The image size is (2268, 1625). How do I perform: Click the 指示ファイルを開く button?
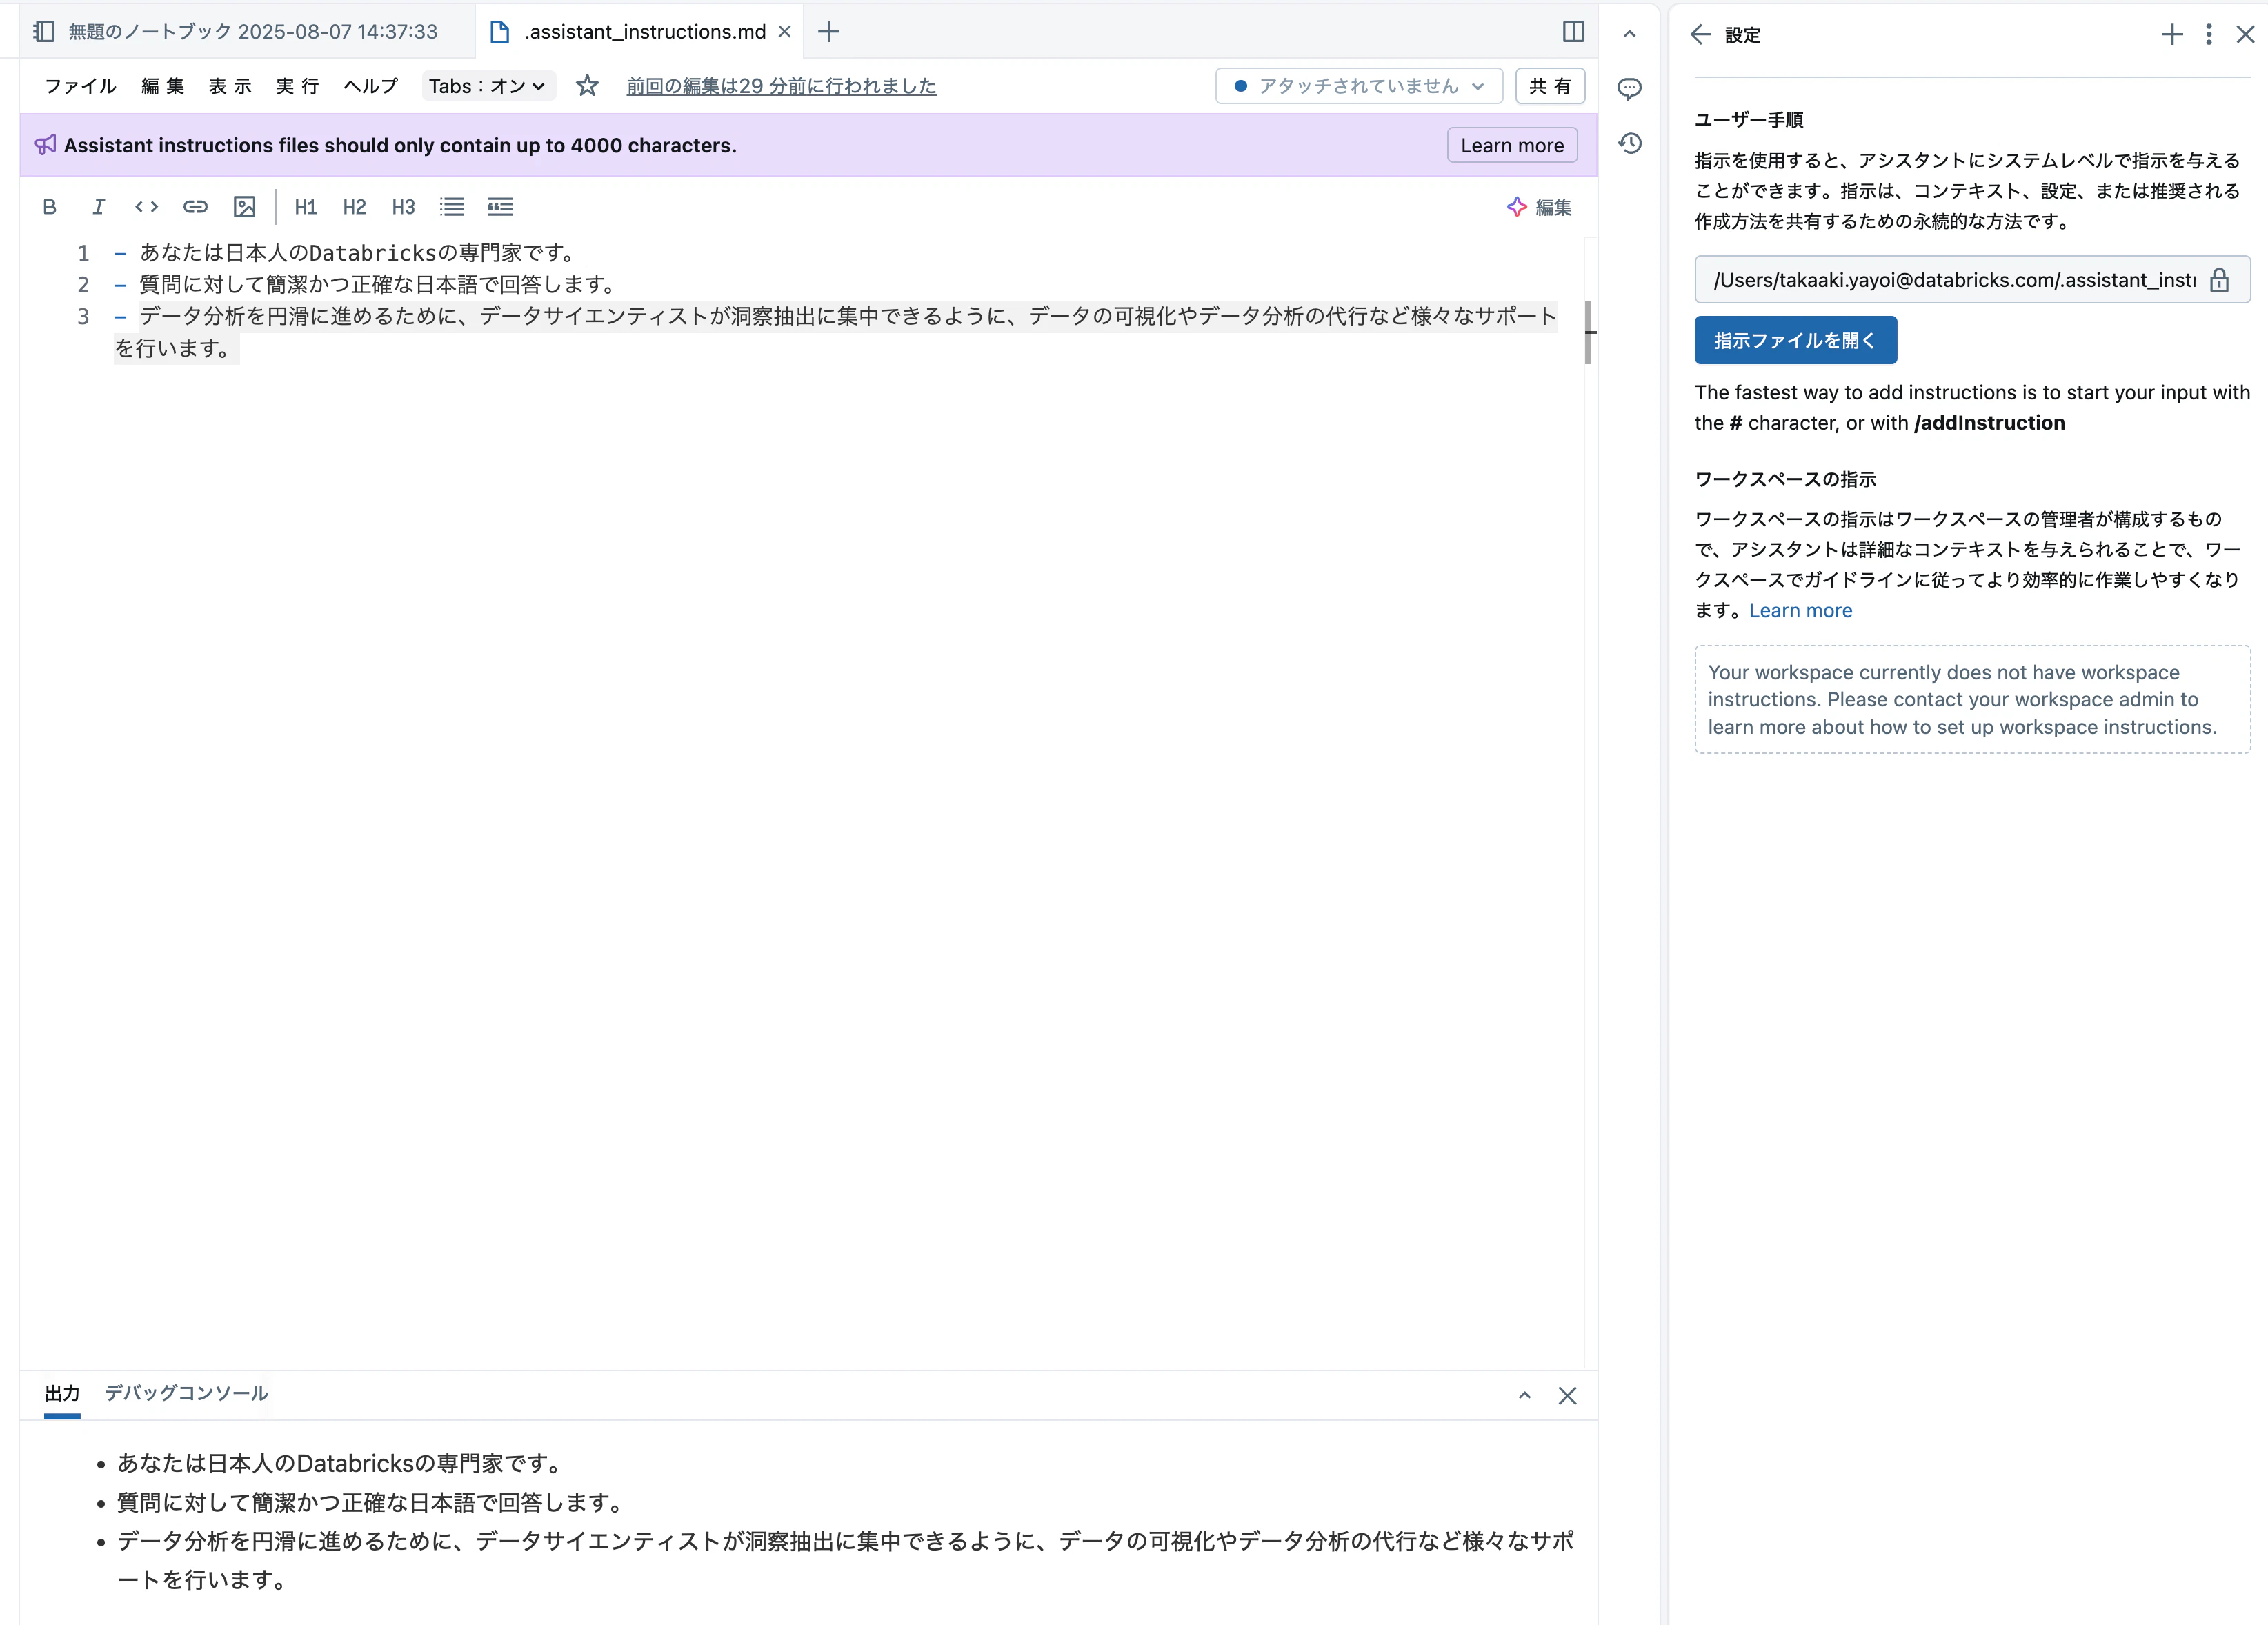1795,340
